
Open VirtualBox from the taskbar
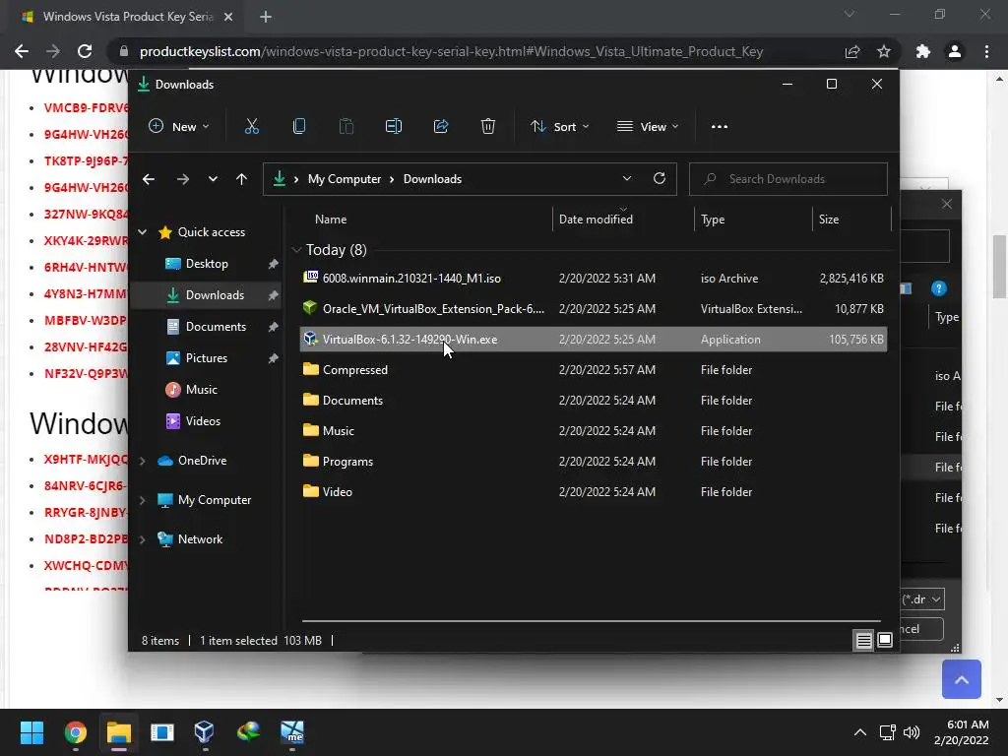coord(205,731)
